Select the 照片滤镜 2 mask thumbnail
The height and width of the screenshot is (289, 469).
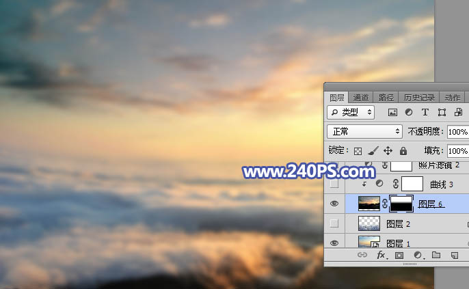401,166
